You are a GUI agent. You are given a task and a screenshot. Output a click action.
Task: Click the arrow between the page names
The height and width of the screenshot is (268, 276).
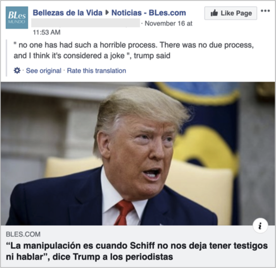[107, 13]
